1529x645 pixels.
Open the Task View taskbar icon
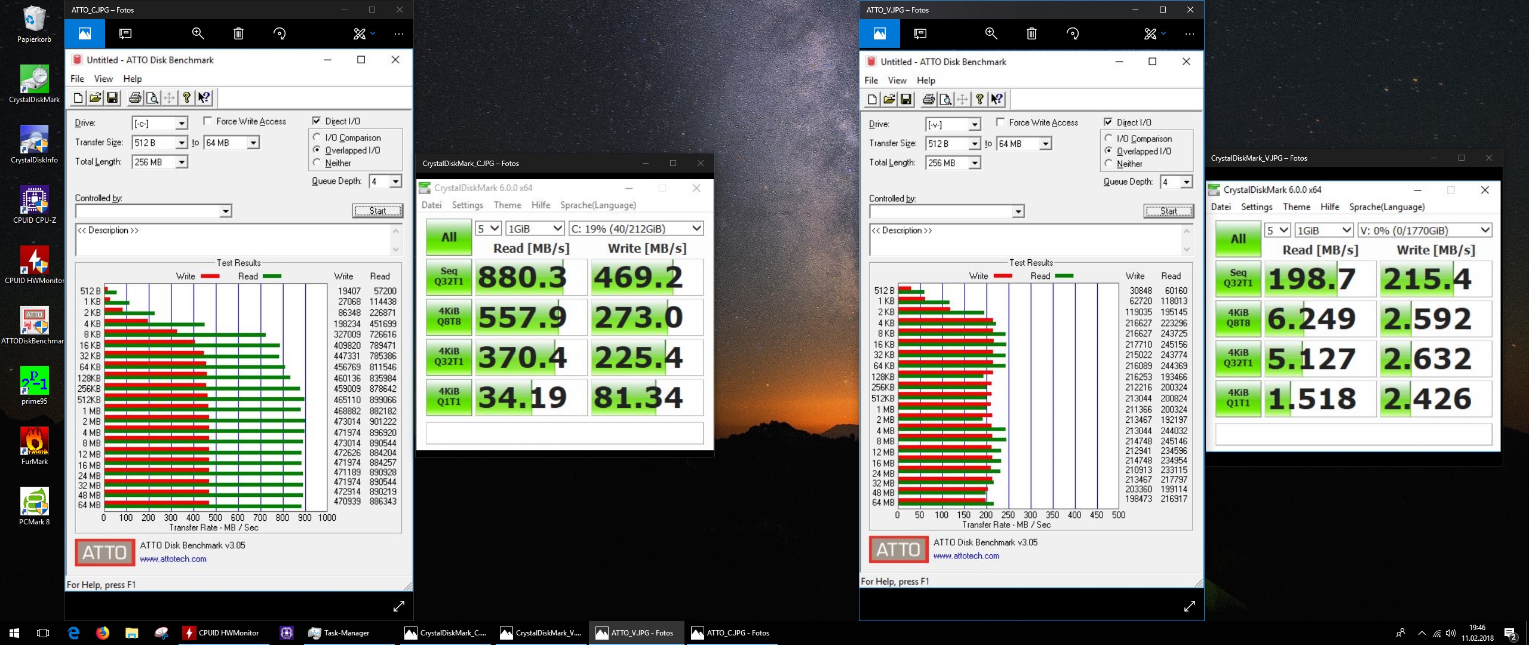coord(43,633)
